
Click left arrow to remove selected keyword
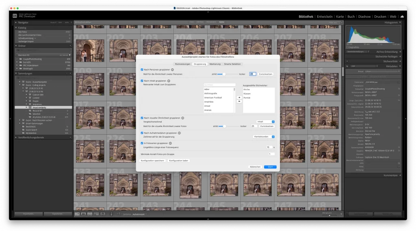[239, 101]
